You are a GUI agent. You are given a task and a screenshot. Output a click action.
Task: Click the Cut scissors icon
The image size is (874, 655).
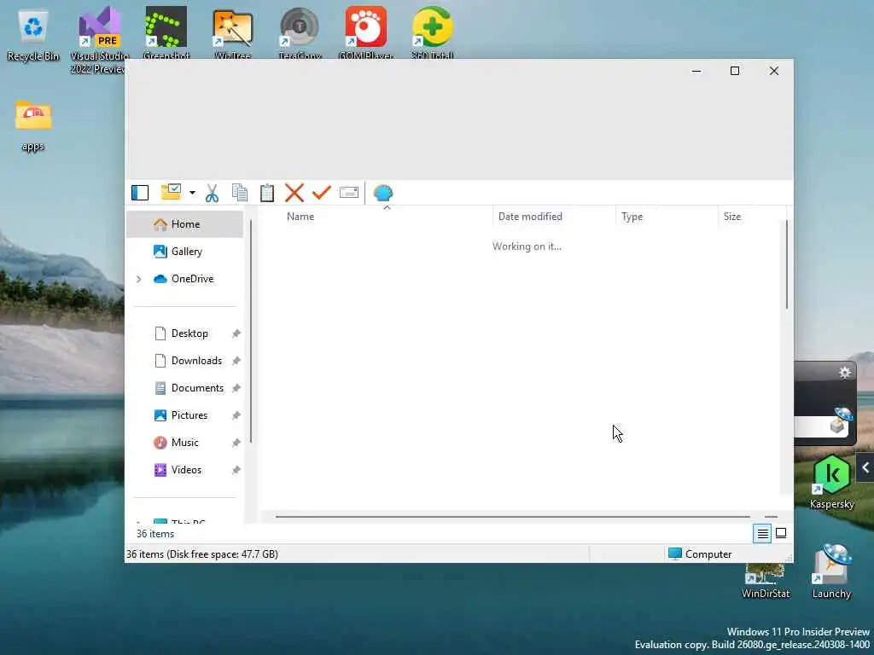[212, 193]
